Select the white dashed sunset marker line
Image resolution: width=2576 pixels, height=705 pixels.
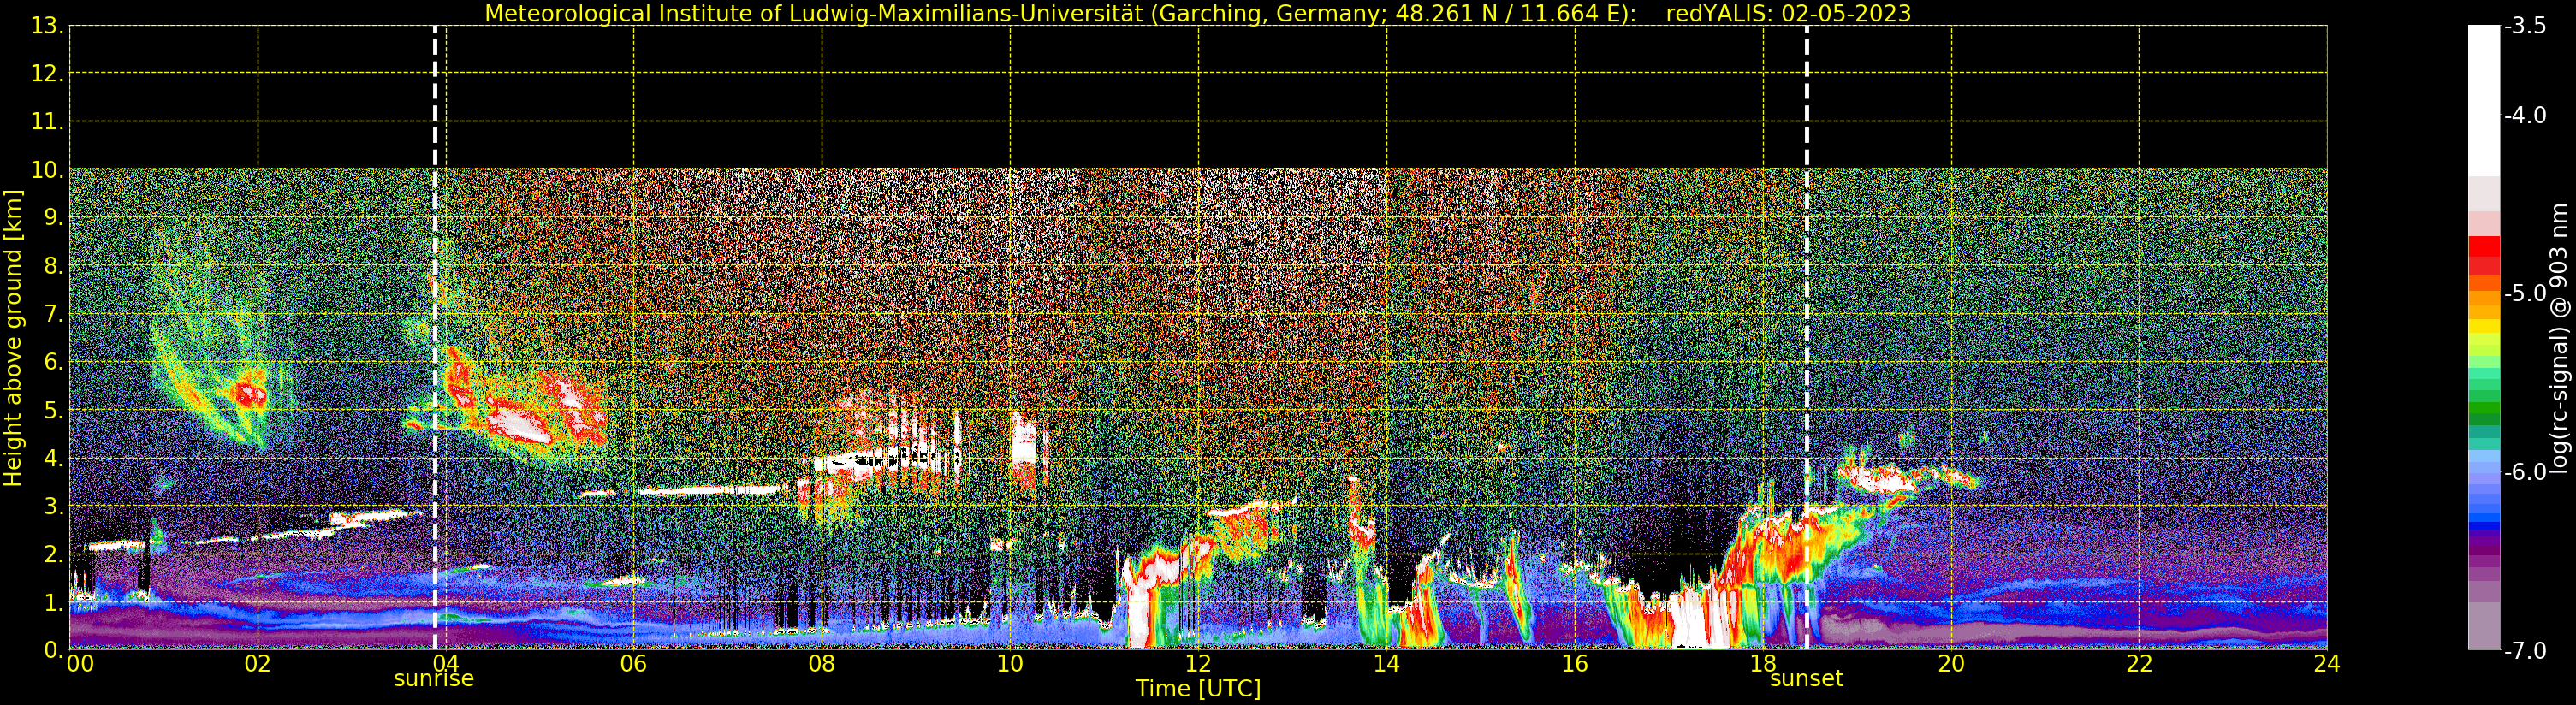click(1807, 337)
